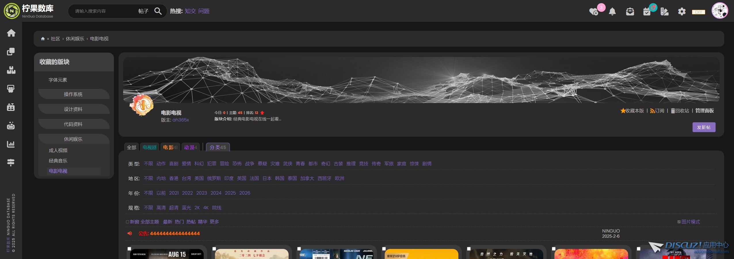734x259 pixels.
Task: Click the search magnifier icon
Action: click(158, 11)
